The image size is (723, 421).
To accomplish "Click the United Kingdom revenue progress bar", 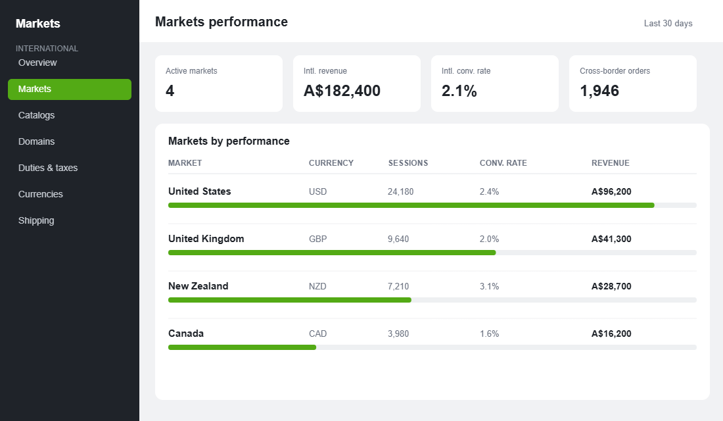I will point(432,253).
